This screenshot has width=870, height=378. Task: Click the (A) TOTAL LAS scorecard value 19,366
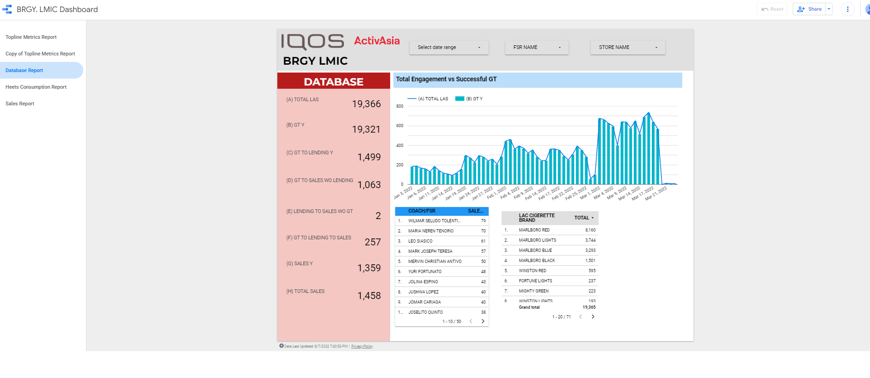(x=367, y=104)
